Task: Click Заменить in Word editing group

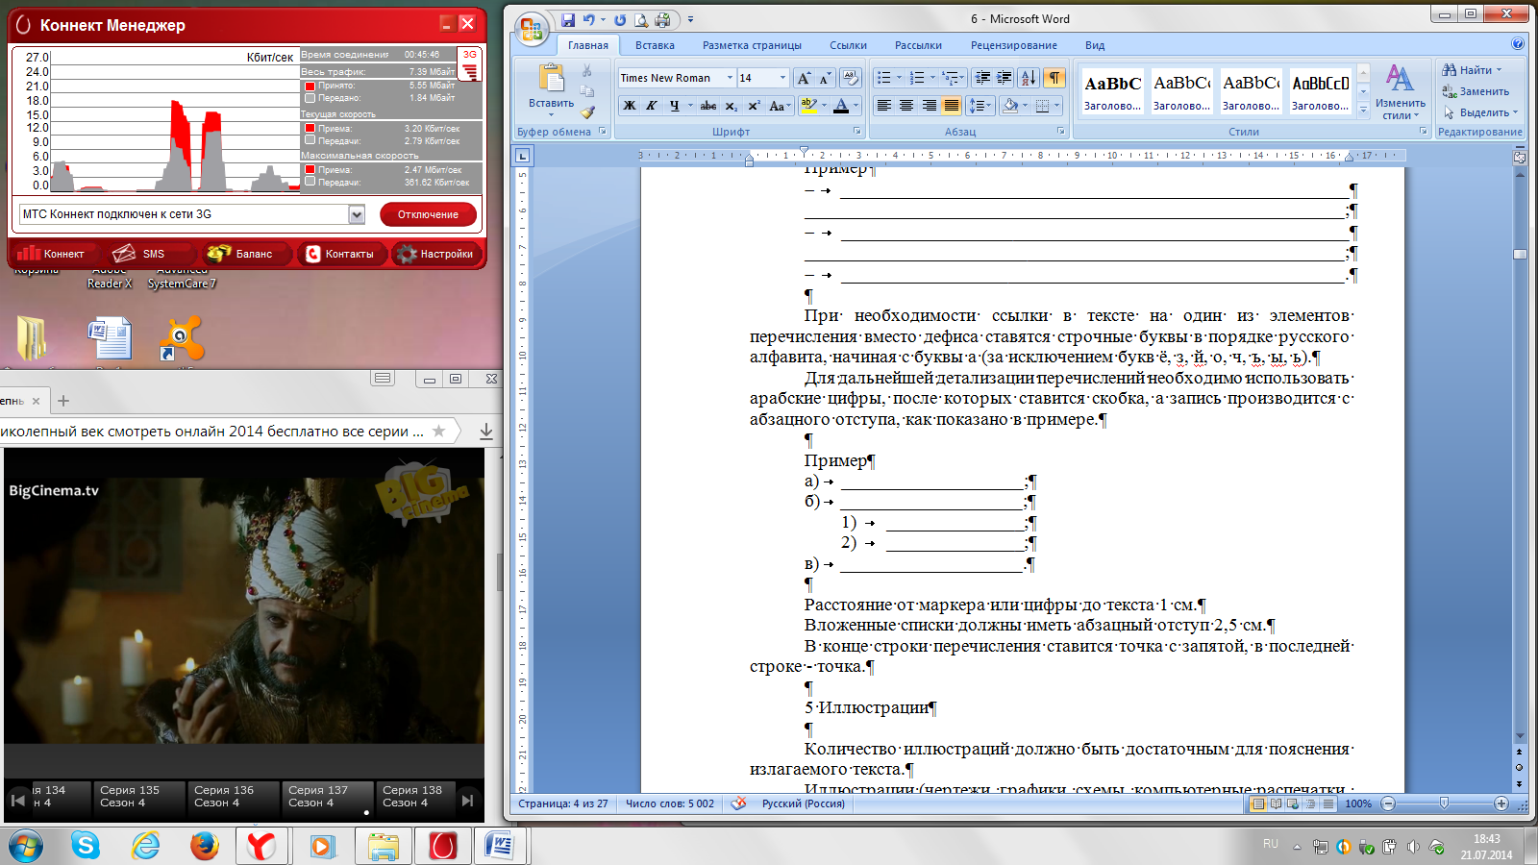Action: point(1476,91)
